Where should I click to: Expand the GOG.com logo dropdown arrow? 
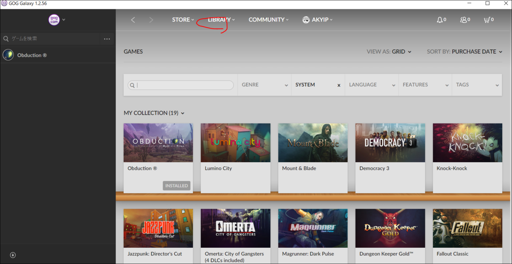click(x=64, y=20)
